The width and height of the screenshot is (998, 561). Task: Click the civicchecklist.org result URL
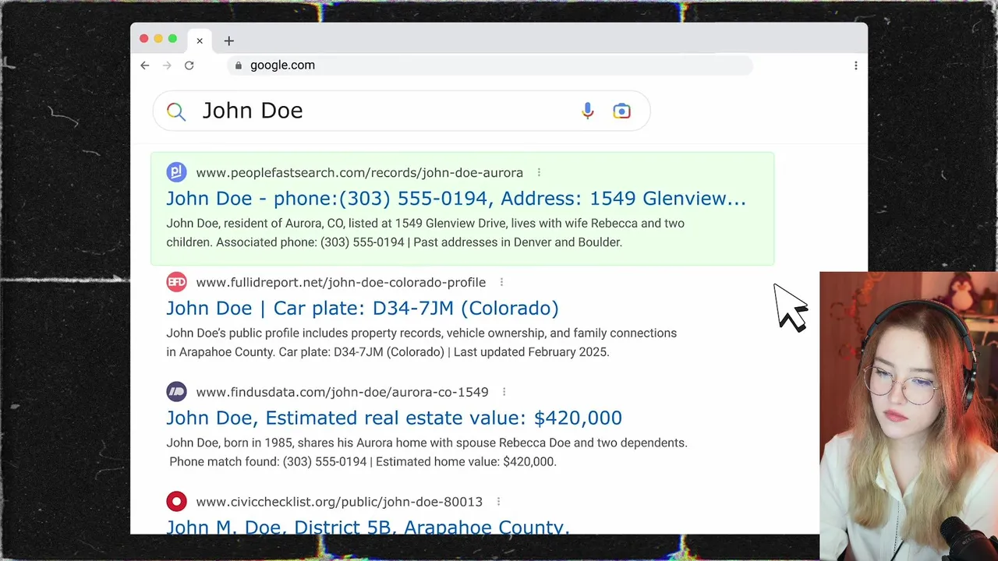(x=339, y=502)
